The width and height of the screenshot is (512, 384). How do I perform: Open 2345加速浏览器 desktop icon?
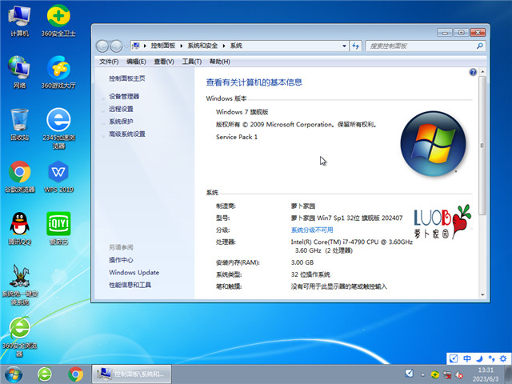[58, 128]
